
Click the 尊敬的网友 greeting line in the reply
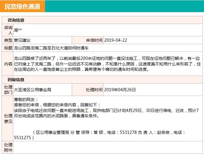[x=26, y=100]
